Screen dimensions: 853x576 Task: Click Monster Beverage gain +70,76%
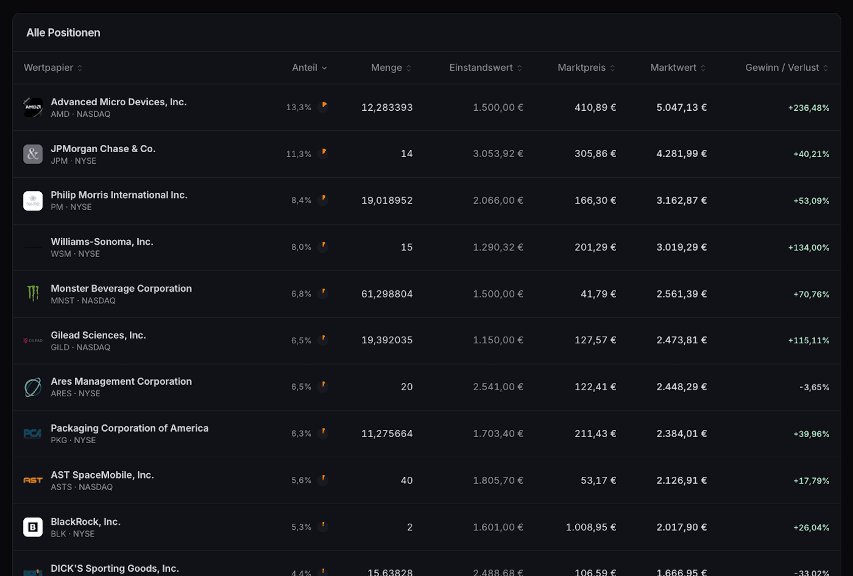click(811, 294)
